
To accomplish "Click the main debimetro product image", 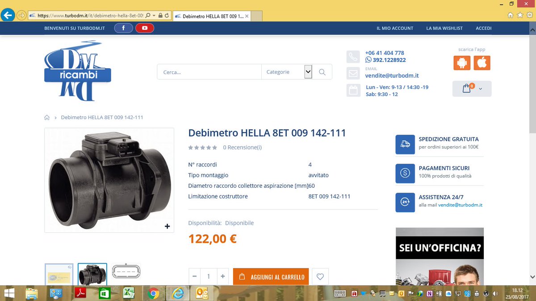I will point(109,180).
